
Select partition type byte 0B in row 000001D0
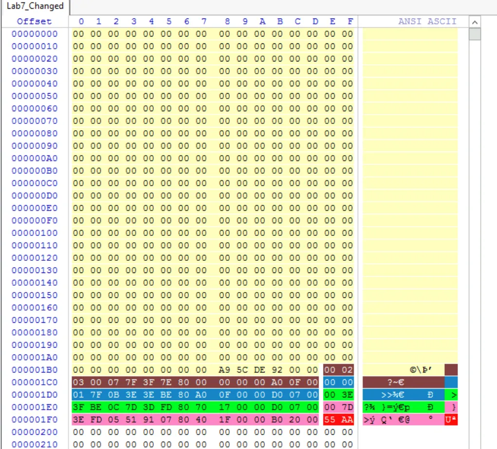pyautogui.click(x=113, y=395)
